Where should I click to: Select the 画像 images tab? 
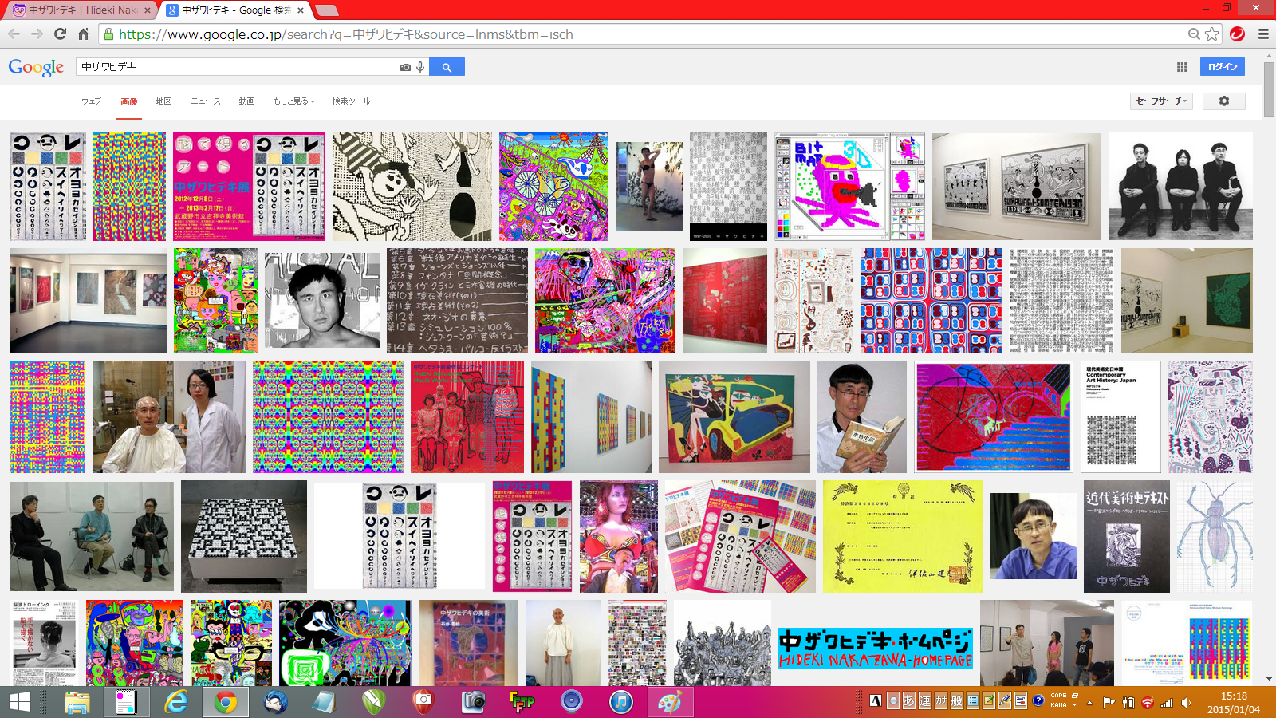click(129, 101)
